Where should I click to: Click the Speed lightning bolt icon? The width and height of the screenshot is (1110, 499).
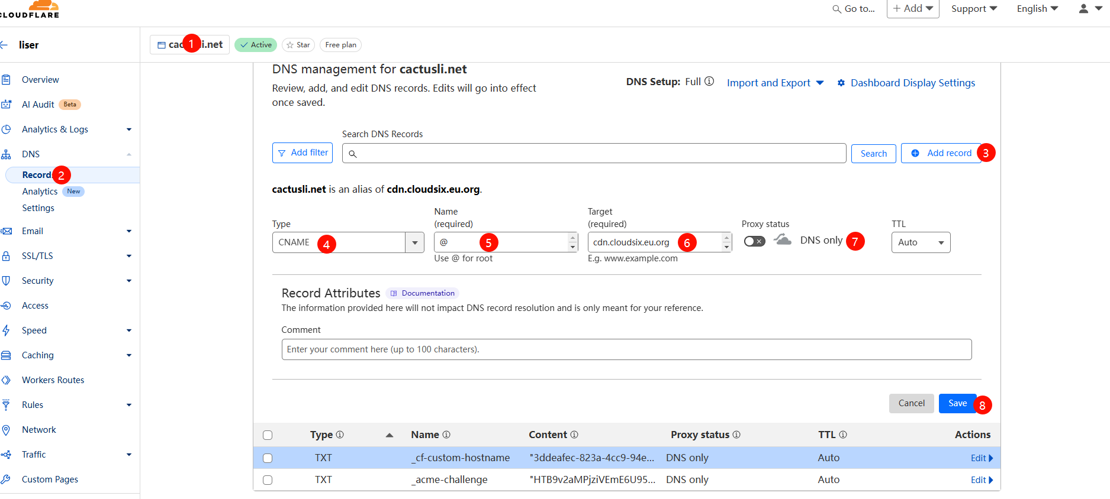point(6,330)
